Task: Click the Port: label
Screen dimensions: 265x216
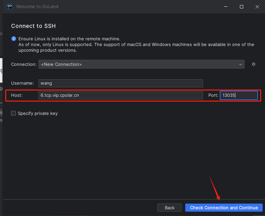Action: click(213, 95)
